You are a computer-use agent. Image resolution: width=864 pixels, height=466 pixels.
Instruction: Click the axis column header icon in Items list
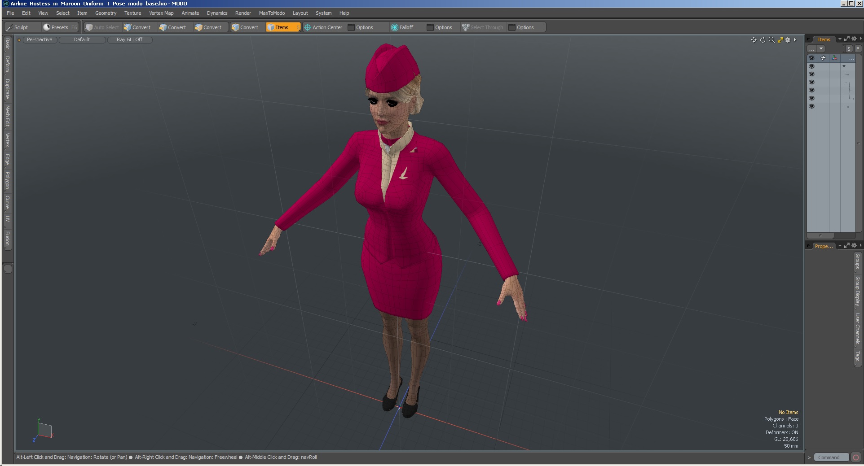click(834, 58)
